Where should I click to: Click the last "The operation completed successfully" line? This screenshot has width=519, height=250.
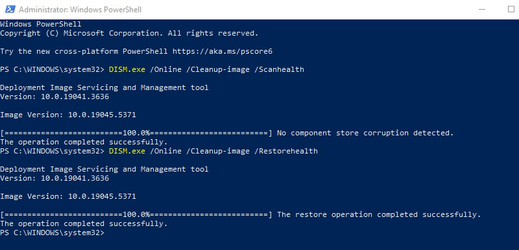click(x=84, y=224)
